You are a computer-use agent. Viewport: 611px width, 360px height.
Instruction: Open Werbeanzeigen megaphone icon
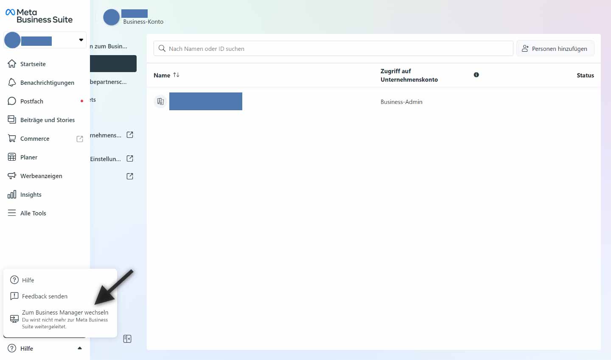pyautogui.click(x=12, y=176)
